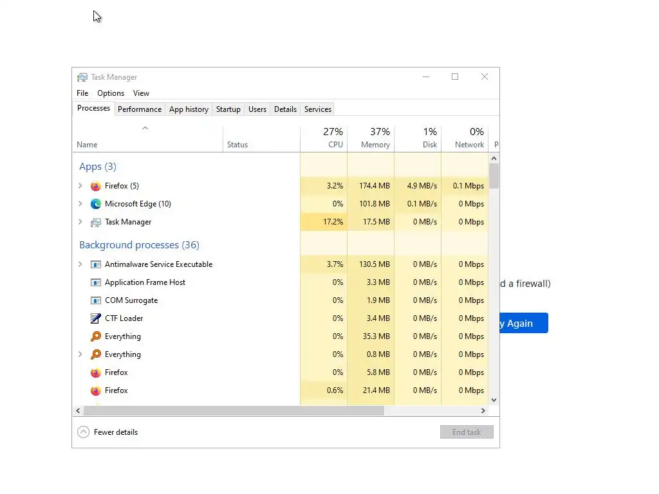The image size is (659, 494).
Task: Click the CTF Loader pen icon
Action: click(x=96, y=318)
